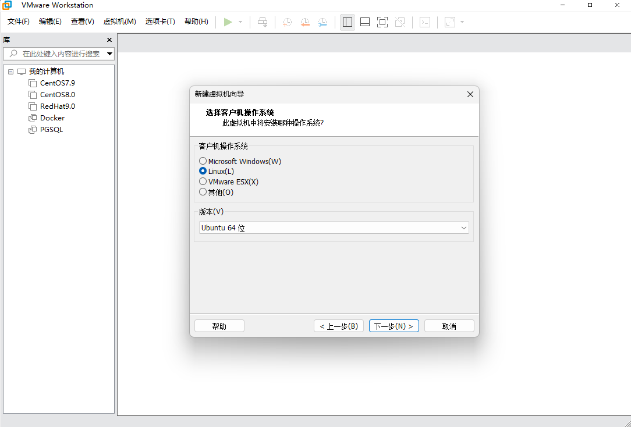
Task: Click Send Ctrl+Alt+Del toolbar icon
Action: coord(263,22)
